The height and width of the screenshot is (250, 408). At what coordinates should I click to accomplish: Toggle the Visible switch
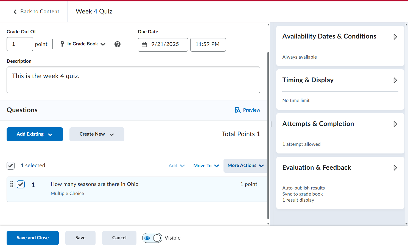(152, 238)
